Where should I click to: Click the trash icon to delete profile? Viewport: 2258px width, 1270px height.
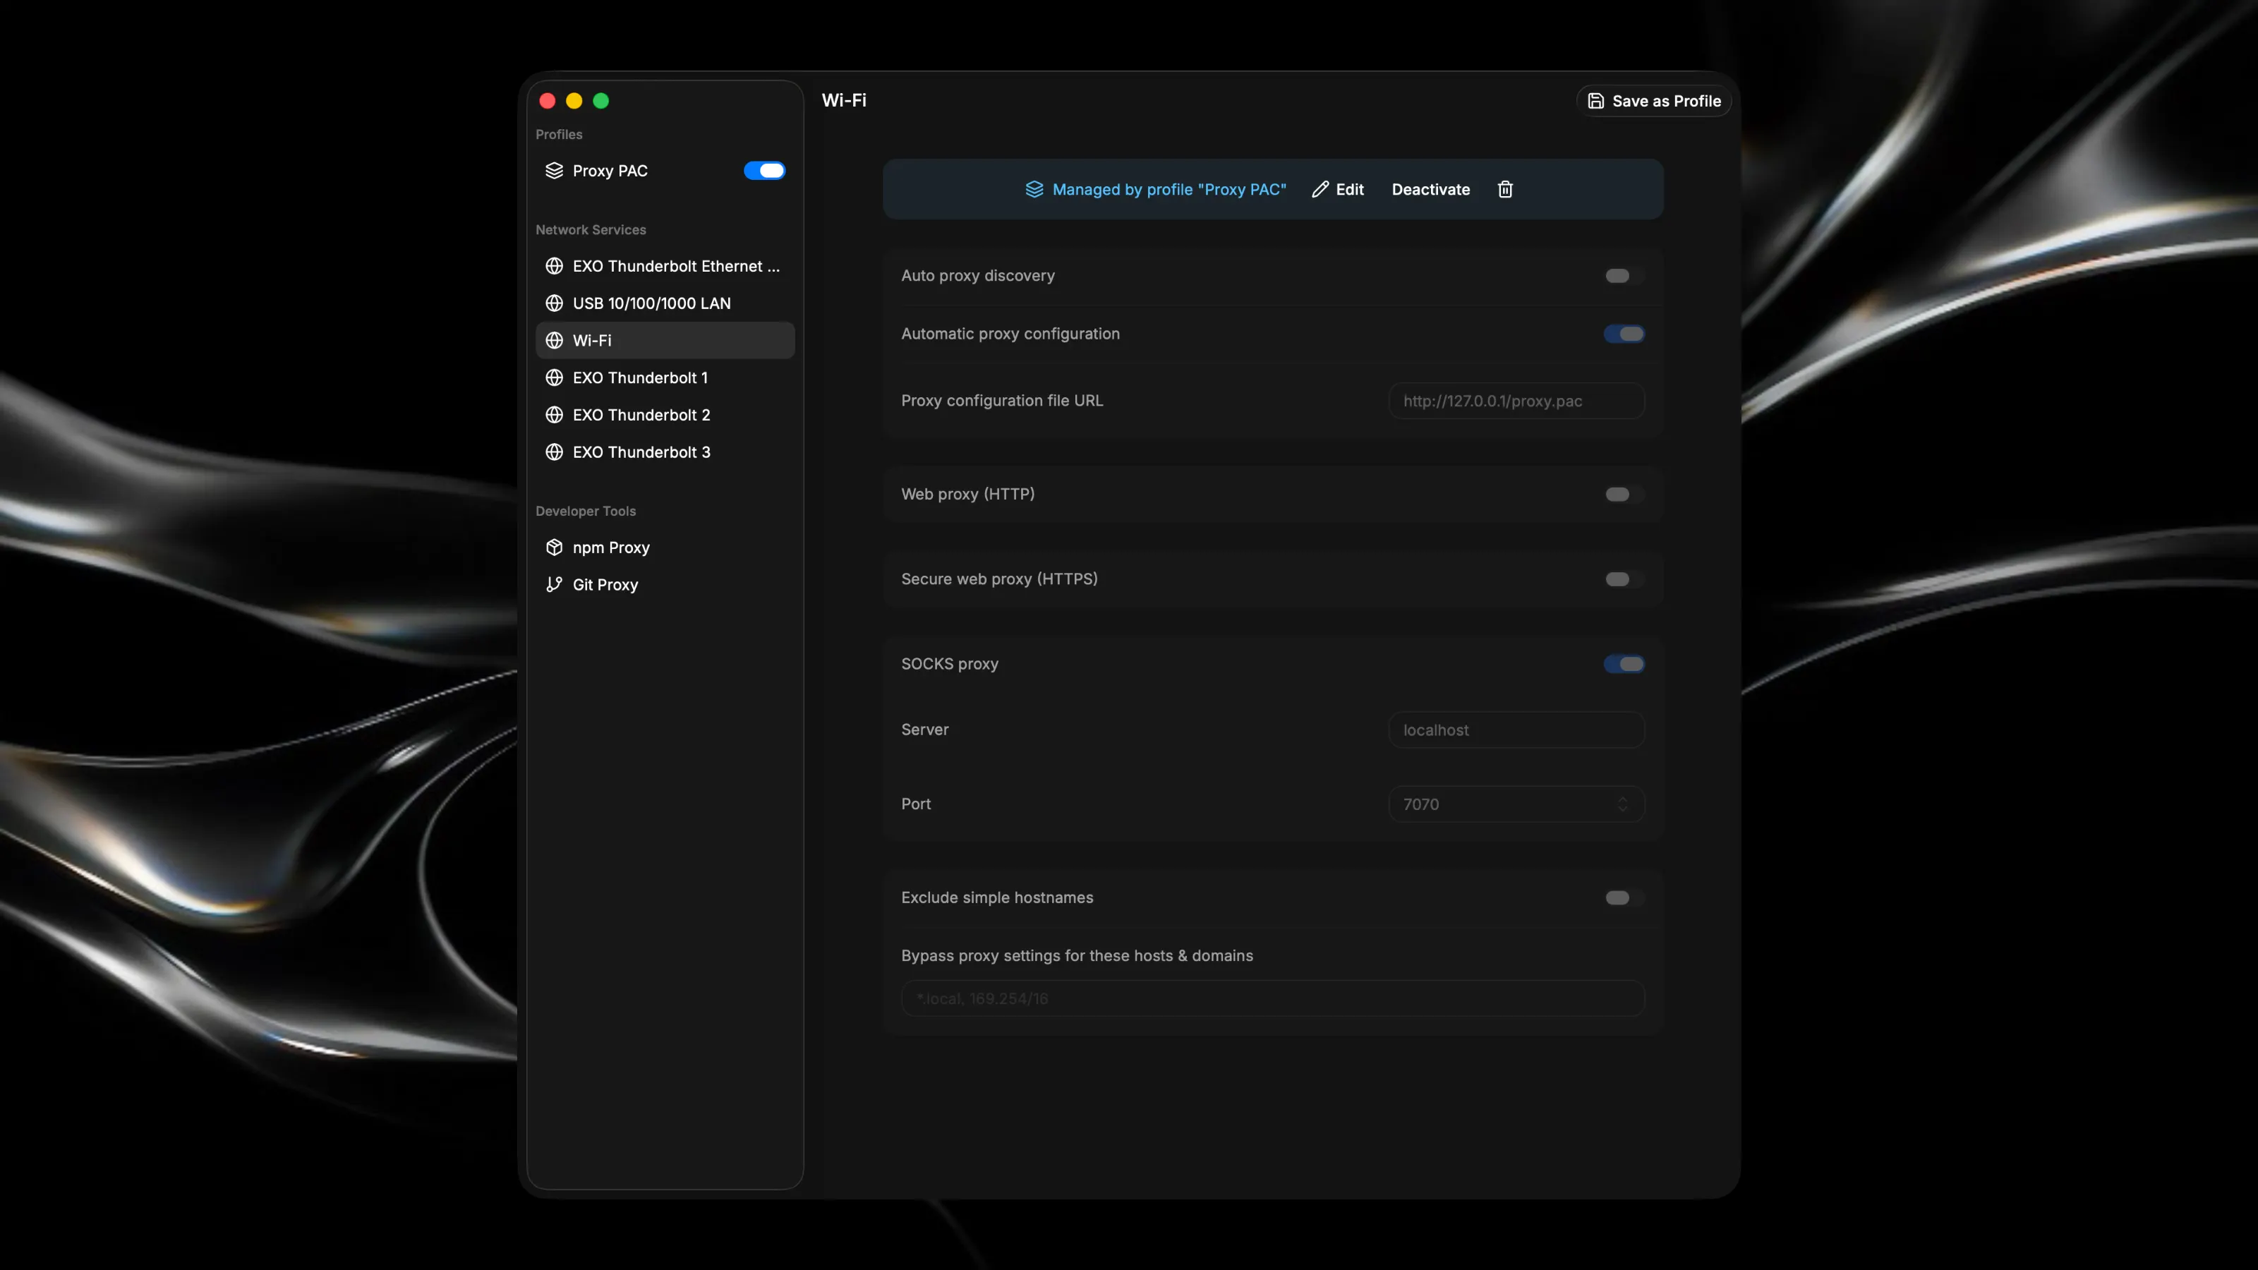point(1505,189)
